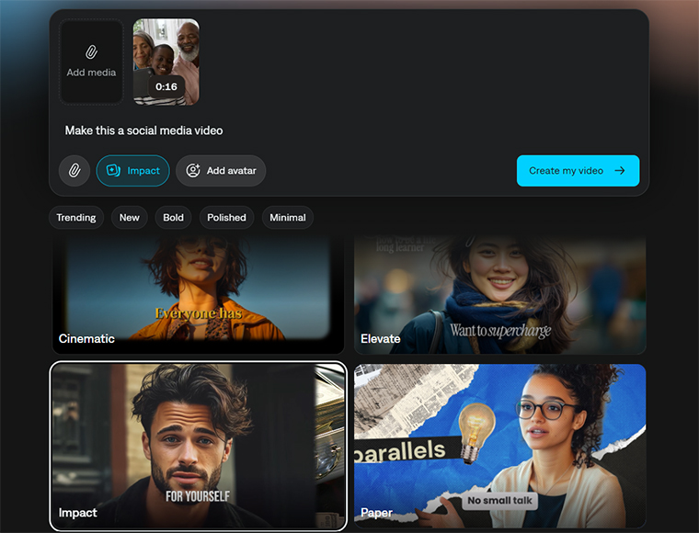Image resolution: width=699 pixels, height=533 pixels.
Task: Click the paperclip attach button beside Impact
Action: [74, 171]
